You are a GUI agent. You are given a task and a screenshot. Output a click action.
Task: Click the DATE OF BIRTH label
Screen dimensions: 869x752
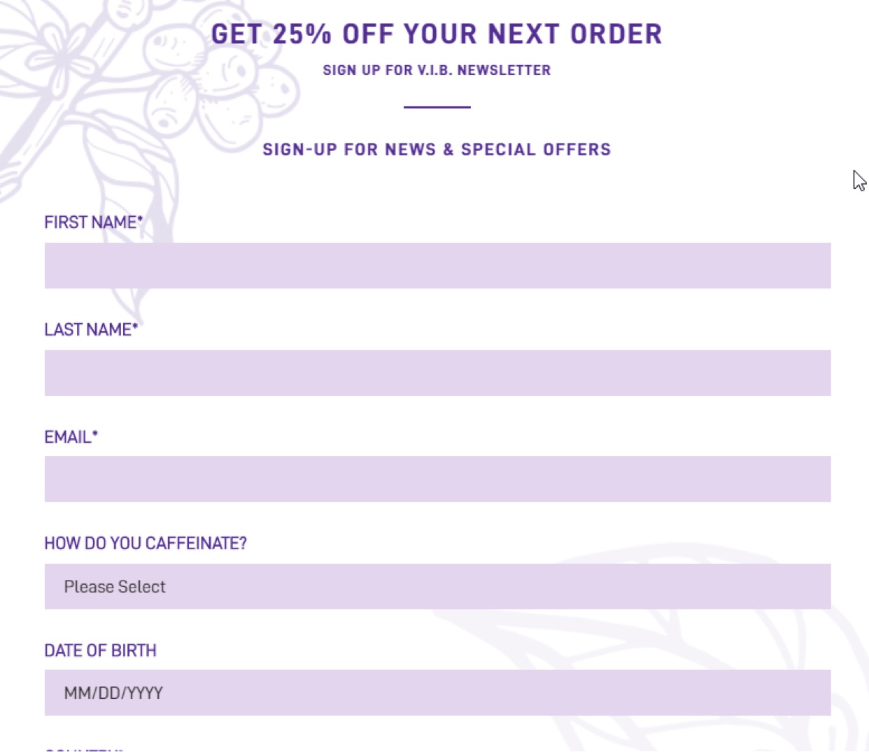(100, 651)
